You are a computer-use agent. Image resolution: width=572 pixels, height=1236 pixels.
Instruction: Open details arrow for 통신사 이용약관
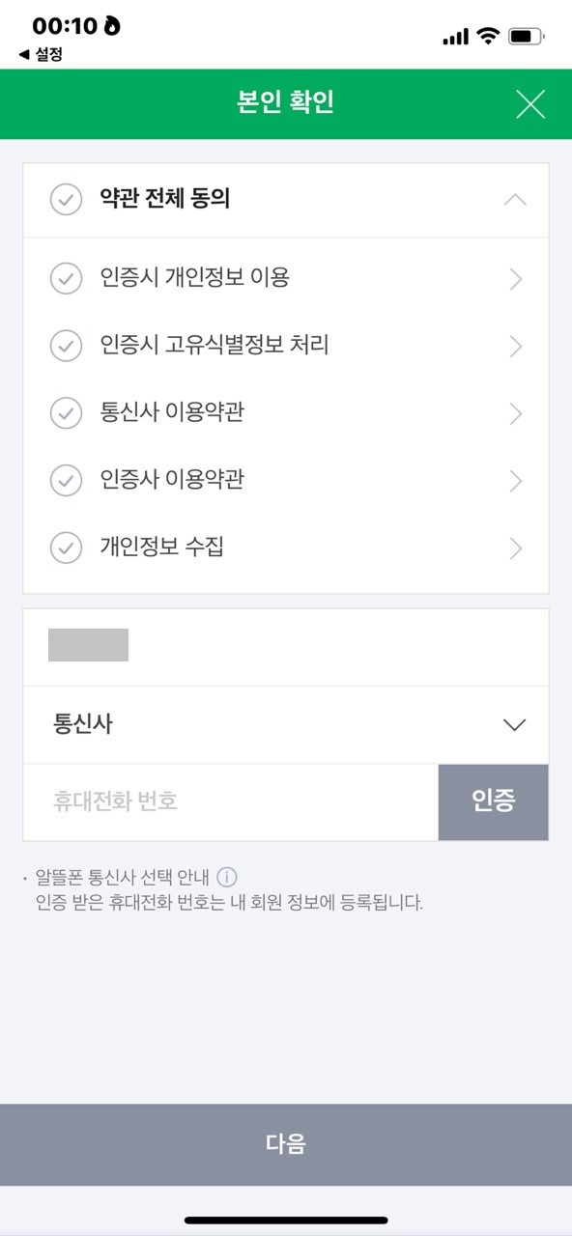(x=515, y=414)
